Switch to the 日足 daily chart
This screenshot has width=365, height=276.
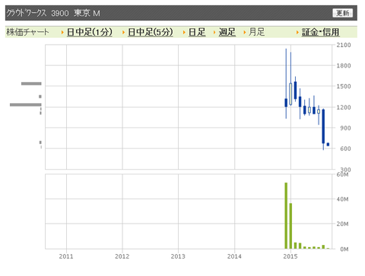coord(197,32)
